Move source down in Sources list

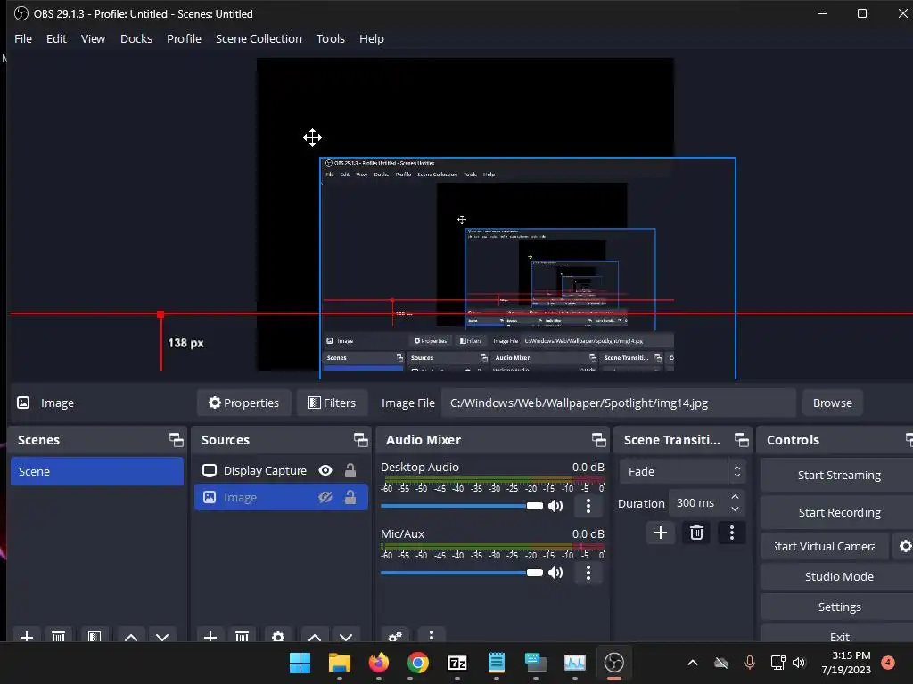346,636
